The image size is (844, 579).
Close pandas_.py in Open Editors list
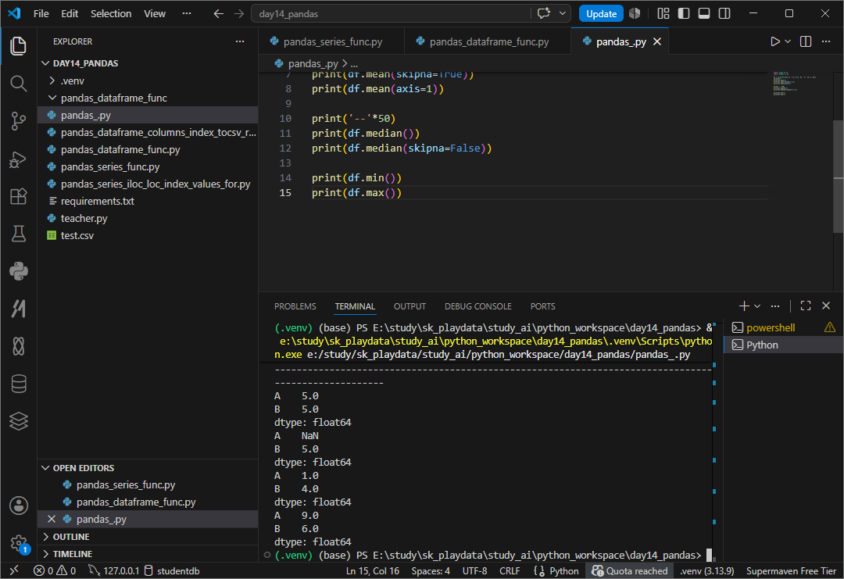click(x=51, y=519)
